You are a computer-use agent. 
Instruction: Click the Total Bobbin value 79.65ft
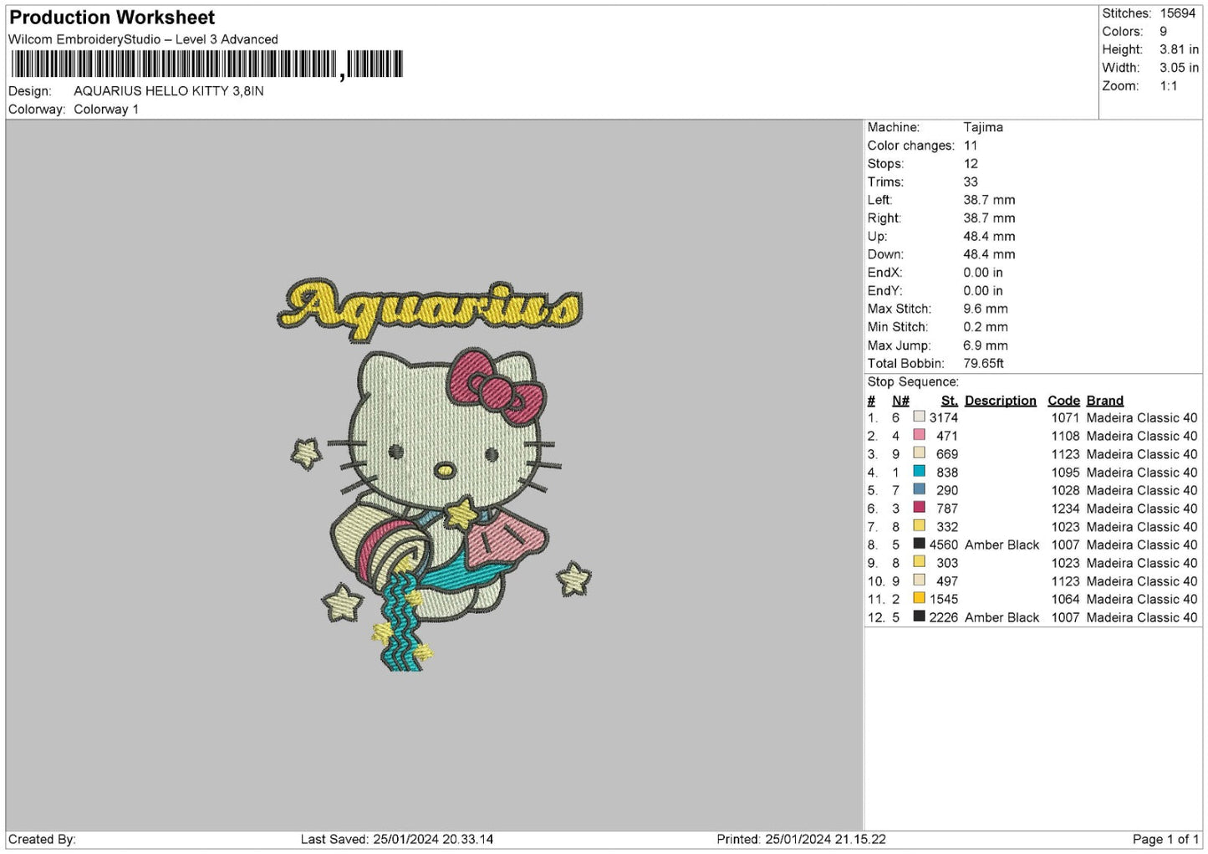coord(984,363)
